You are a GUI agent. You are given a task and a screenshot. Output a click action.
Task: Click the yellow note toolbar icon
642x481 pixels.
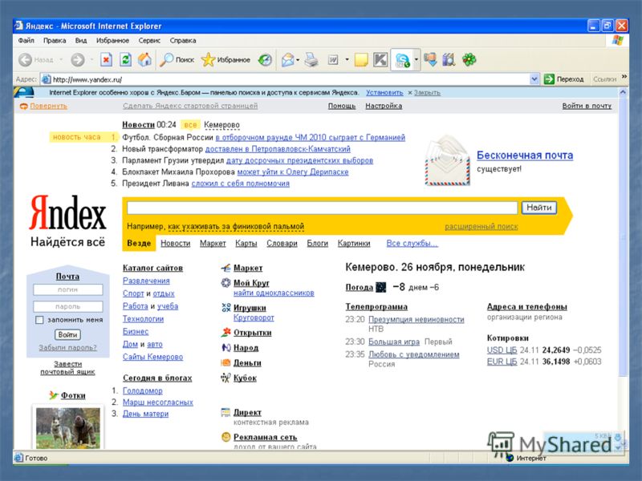(x=361, y=59)
